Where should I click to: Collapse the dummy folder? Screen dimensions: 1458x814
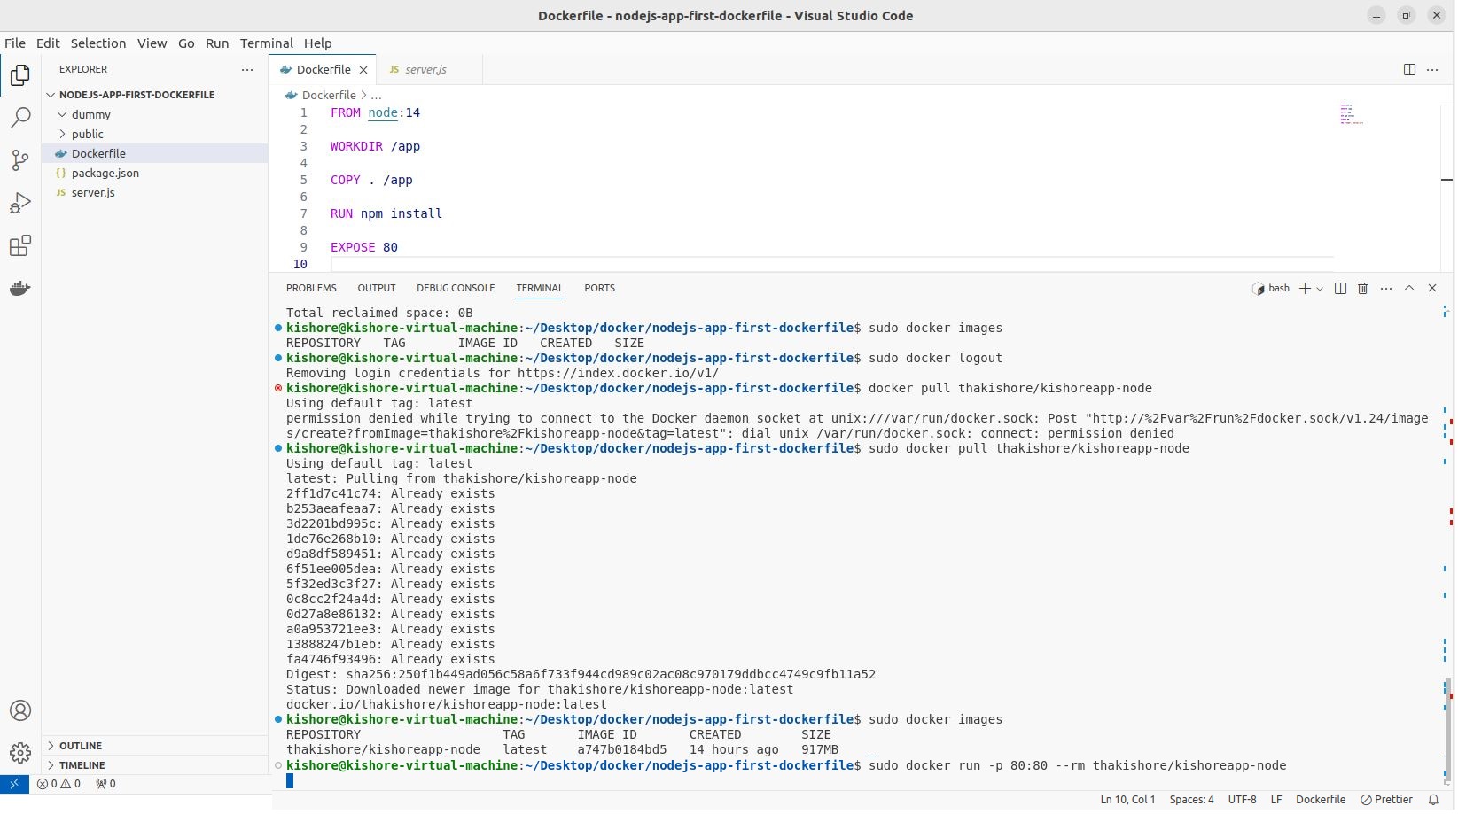90,115
